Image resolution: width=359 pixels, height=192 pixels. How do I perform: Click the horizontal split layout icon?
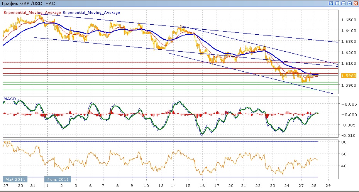tap(343, 3)
